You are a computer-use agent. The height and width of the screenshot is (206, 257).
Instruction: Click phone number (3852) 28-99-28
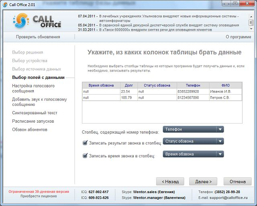[x=227, y=192]
